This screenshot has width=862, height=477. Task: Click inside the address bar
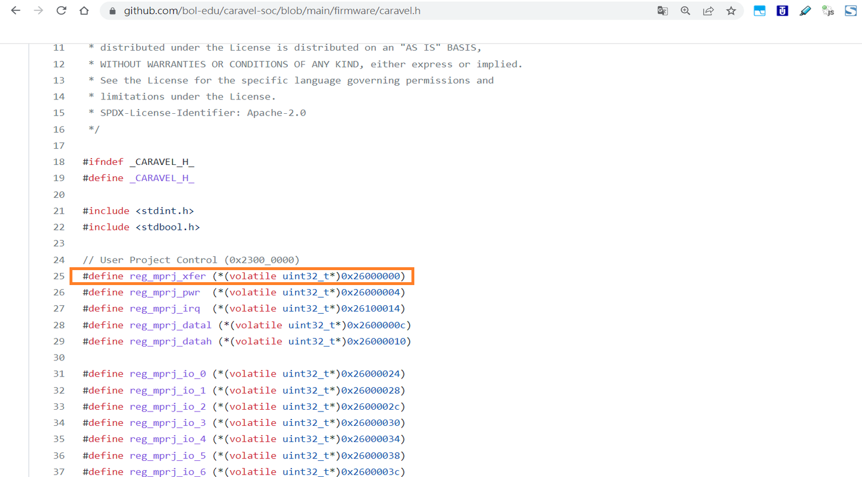(345, 10)
